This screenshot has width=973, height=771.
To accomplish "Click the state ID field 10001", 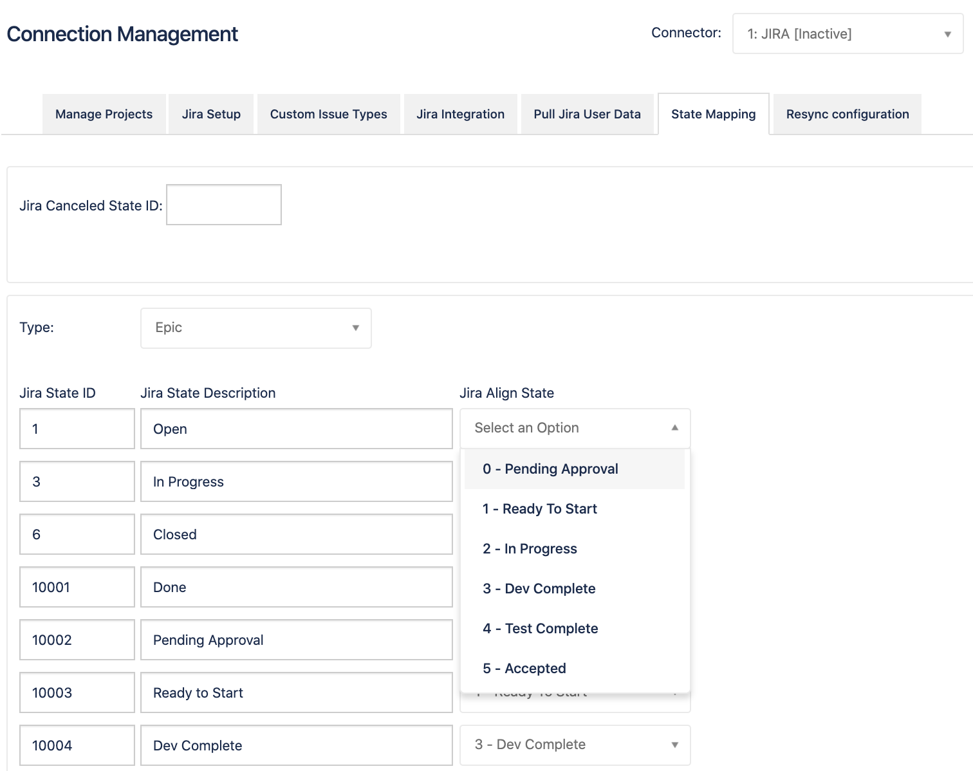I will point(77,587).
